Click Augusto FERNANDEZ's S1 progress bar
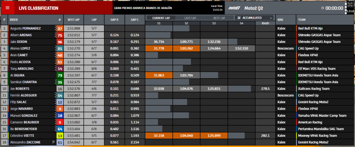This screenshot has width=355, height=147. [x=159, y=28]
